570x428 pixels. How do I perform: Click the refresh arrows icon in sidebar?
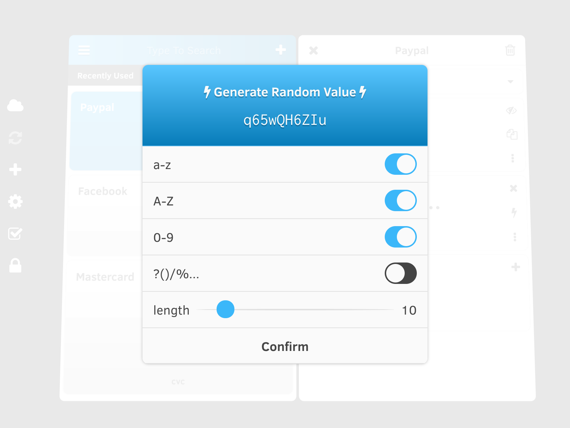pos(15,138)
